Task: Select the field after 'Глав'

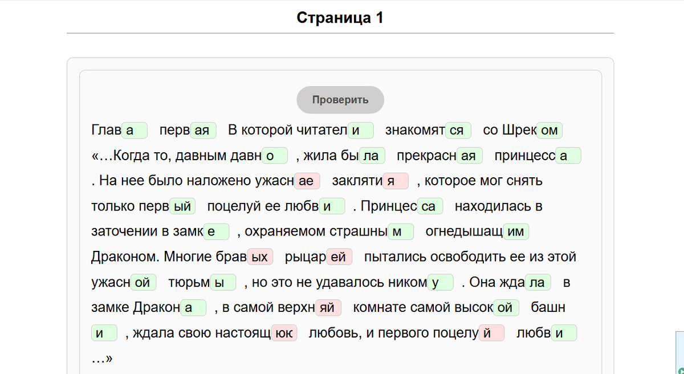Action: coord(135,131)
